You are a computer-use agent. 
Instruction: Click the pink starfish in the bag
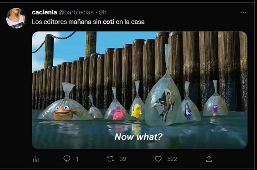[118, 113]
